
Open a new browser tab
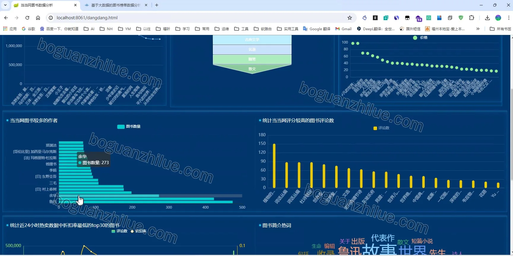pyautogui.click(x=157, y=5)
